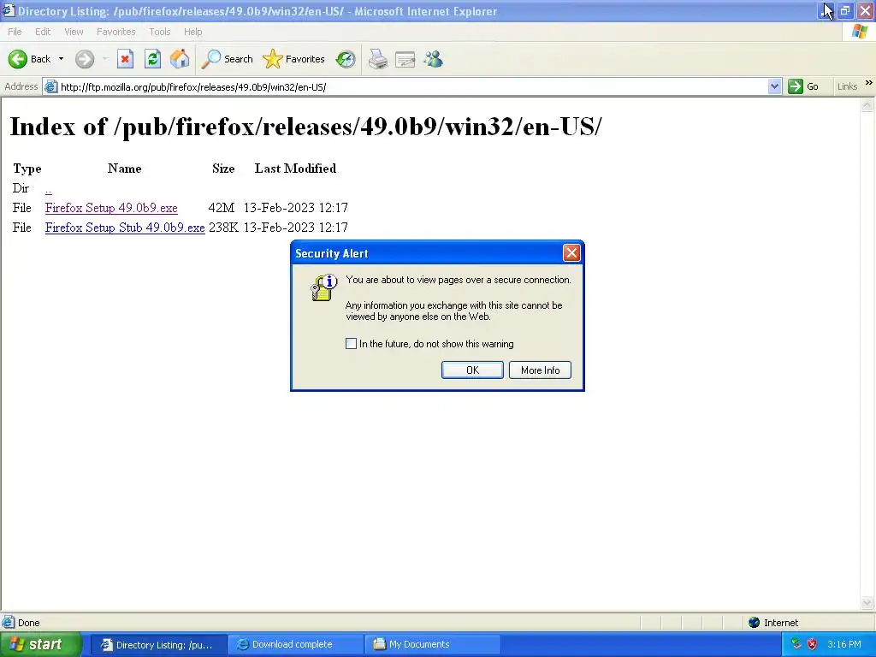Image resolution: width=876 pixels, height=657 pixels.
Task: Click the 'Name' column header
Action: pos(125,169)
